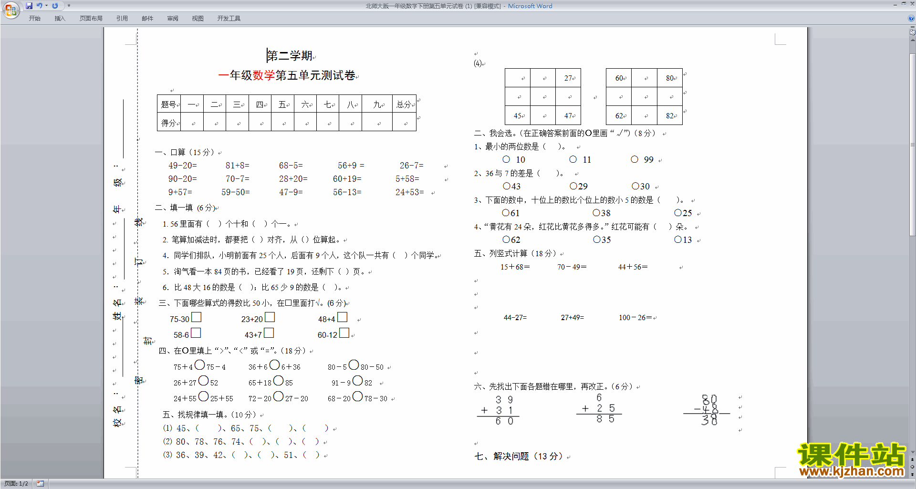Toggle the View Ruler icon above scrollbar
Screen dimensions: 916x489
pos(913,32)
